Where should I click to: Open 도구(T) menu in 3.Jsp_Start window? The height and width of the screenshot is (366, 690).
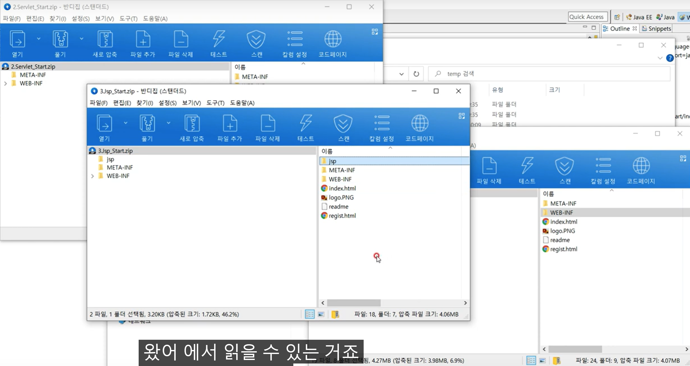point(215,103)
